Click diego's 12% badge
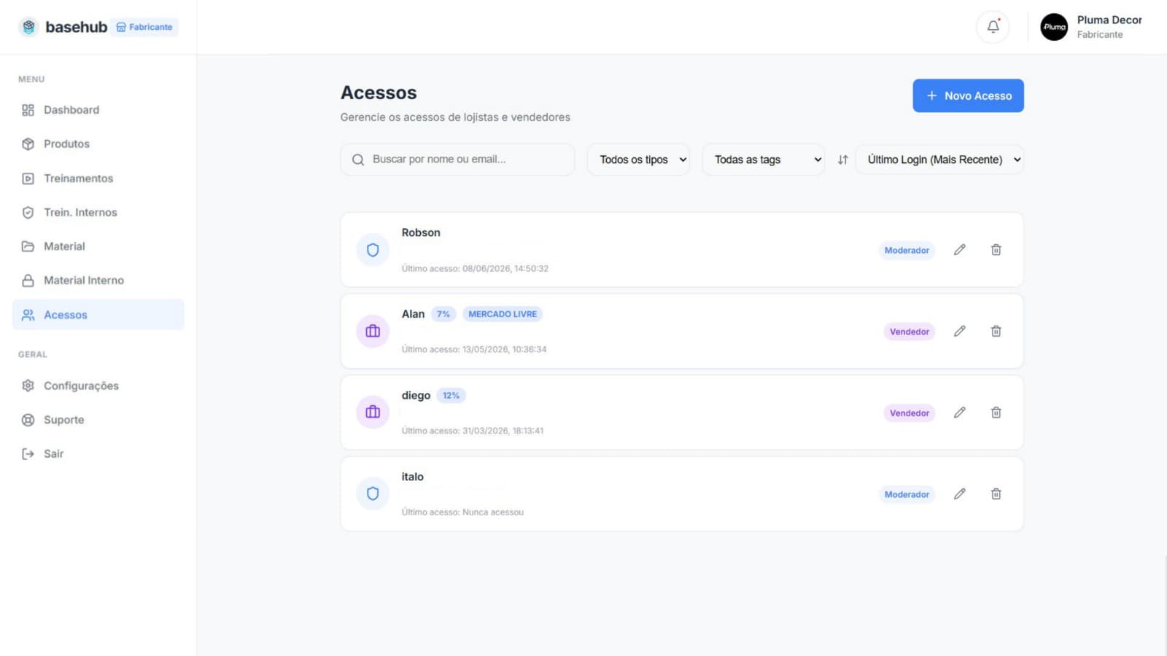This screenshot has height=656, width=1167. coord(451,396)
